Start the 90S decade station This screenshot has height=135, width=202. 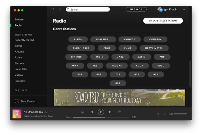pos(156,74)
